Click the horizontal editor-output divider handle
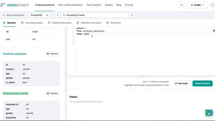This screenshot has width=215, height=121. tap(142, 76)
